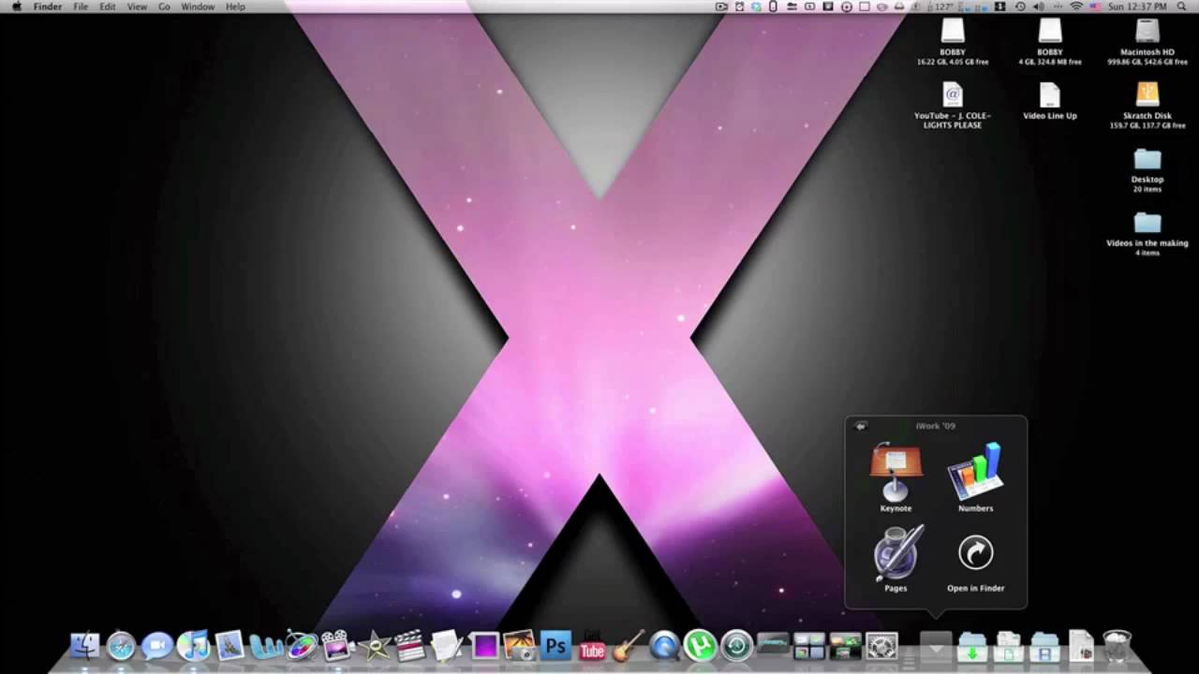Collapse the open iWork stack in Dock
The image size is (1199, 674).
(x=936, y=646)
